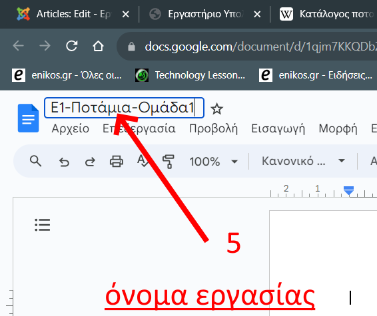This screenshot has width=377, height=316.
Task: Open the Αρχείο menu
Action: pyautogui.click(x=71, y=128)
